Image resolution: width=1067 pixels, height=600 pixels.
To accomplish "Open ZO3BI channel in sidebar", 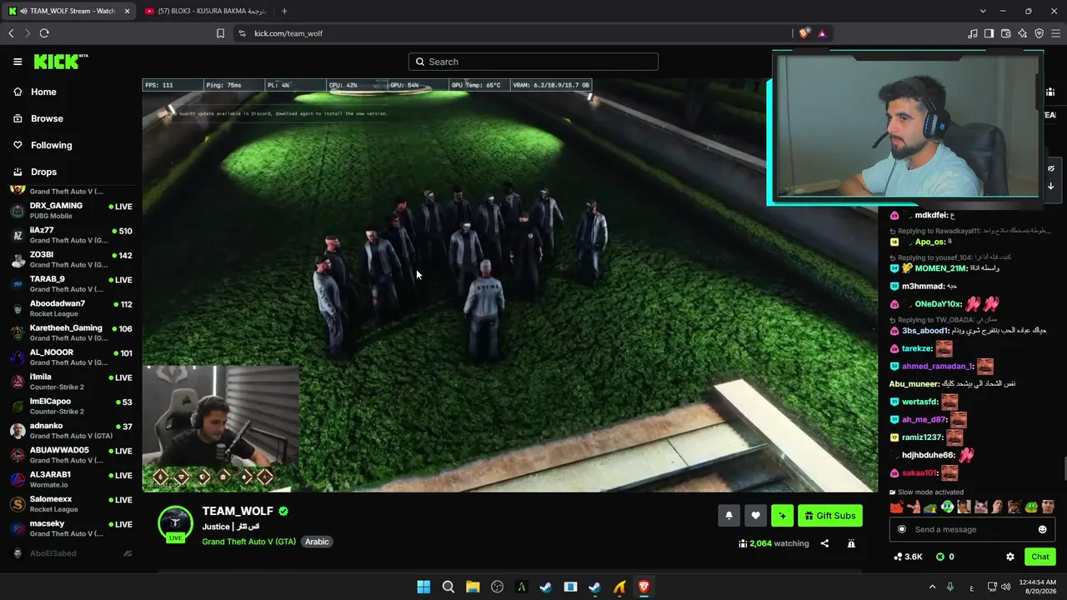I will click(71, 259).
